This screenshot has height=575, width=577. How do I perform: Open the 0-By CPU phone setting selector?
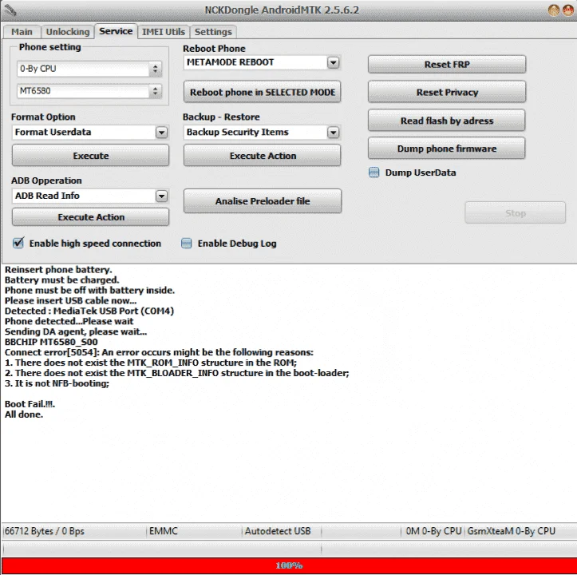click(x=89, y=69)
